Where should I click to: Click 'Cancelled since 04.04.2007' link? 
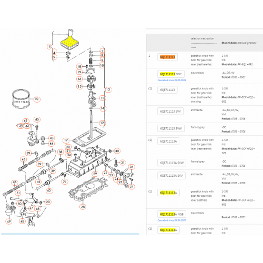coord(171,220)
